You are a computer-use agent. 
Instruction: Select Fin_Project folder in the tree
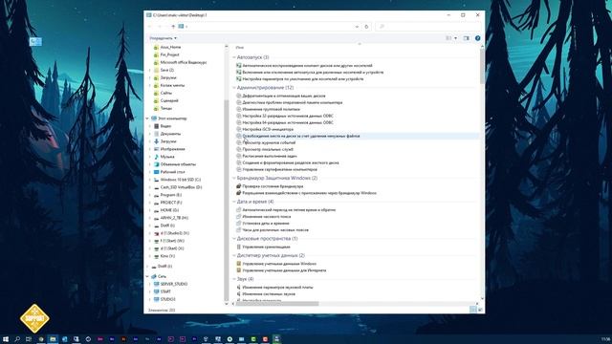[170, 54]
